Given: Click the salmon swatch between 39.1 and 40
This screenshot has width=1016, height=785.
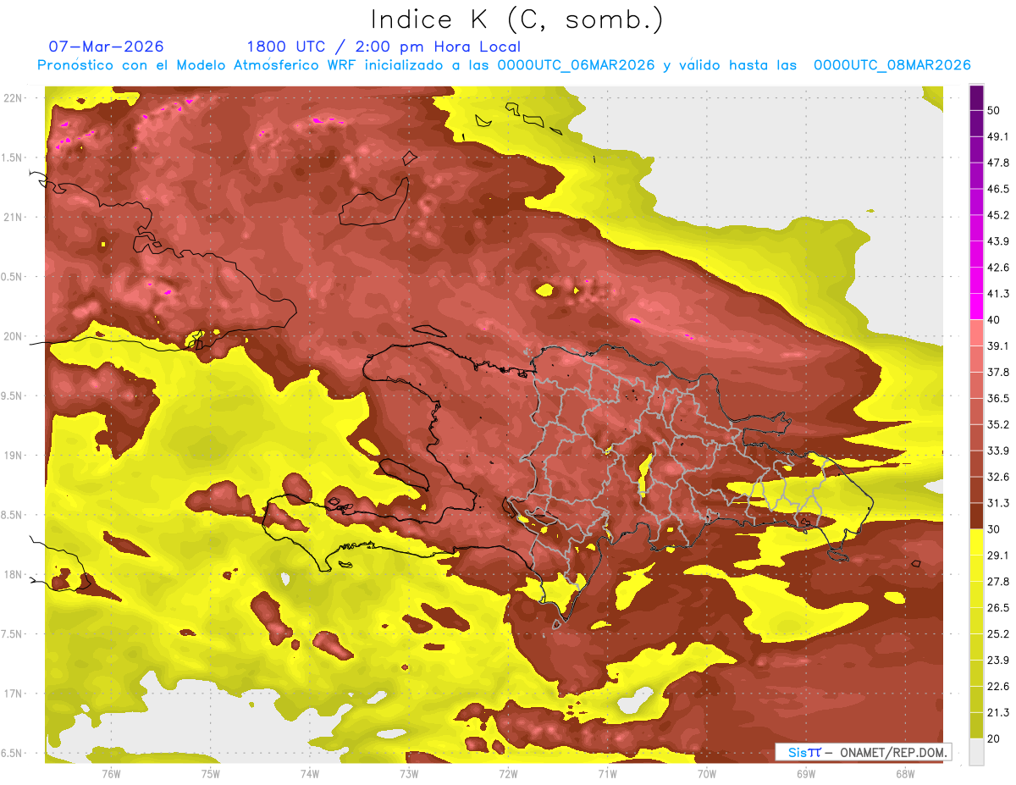Looking at the screenshot, I should pyautogui.click(x=976, y=333).
